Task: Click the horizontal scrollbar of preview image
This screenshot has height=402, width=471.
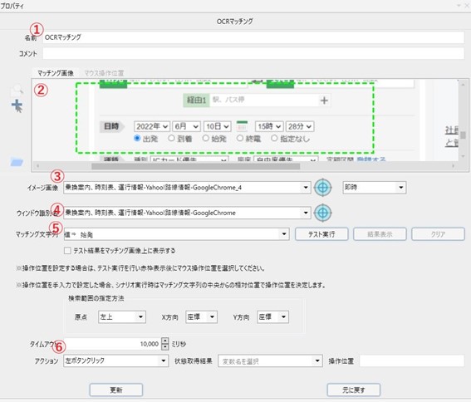Action: pyautogui.click(x=195, y=166)
